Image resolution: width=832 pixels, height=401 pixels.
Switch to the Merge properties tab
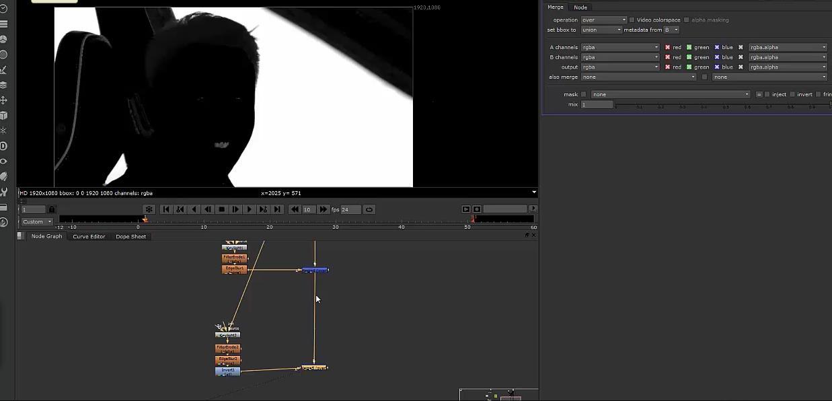click(556, 7)
